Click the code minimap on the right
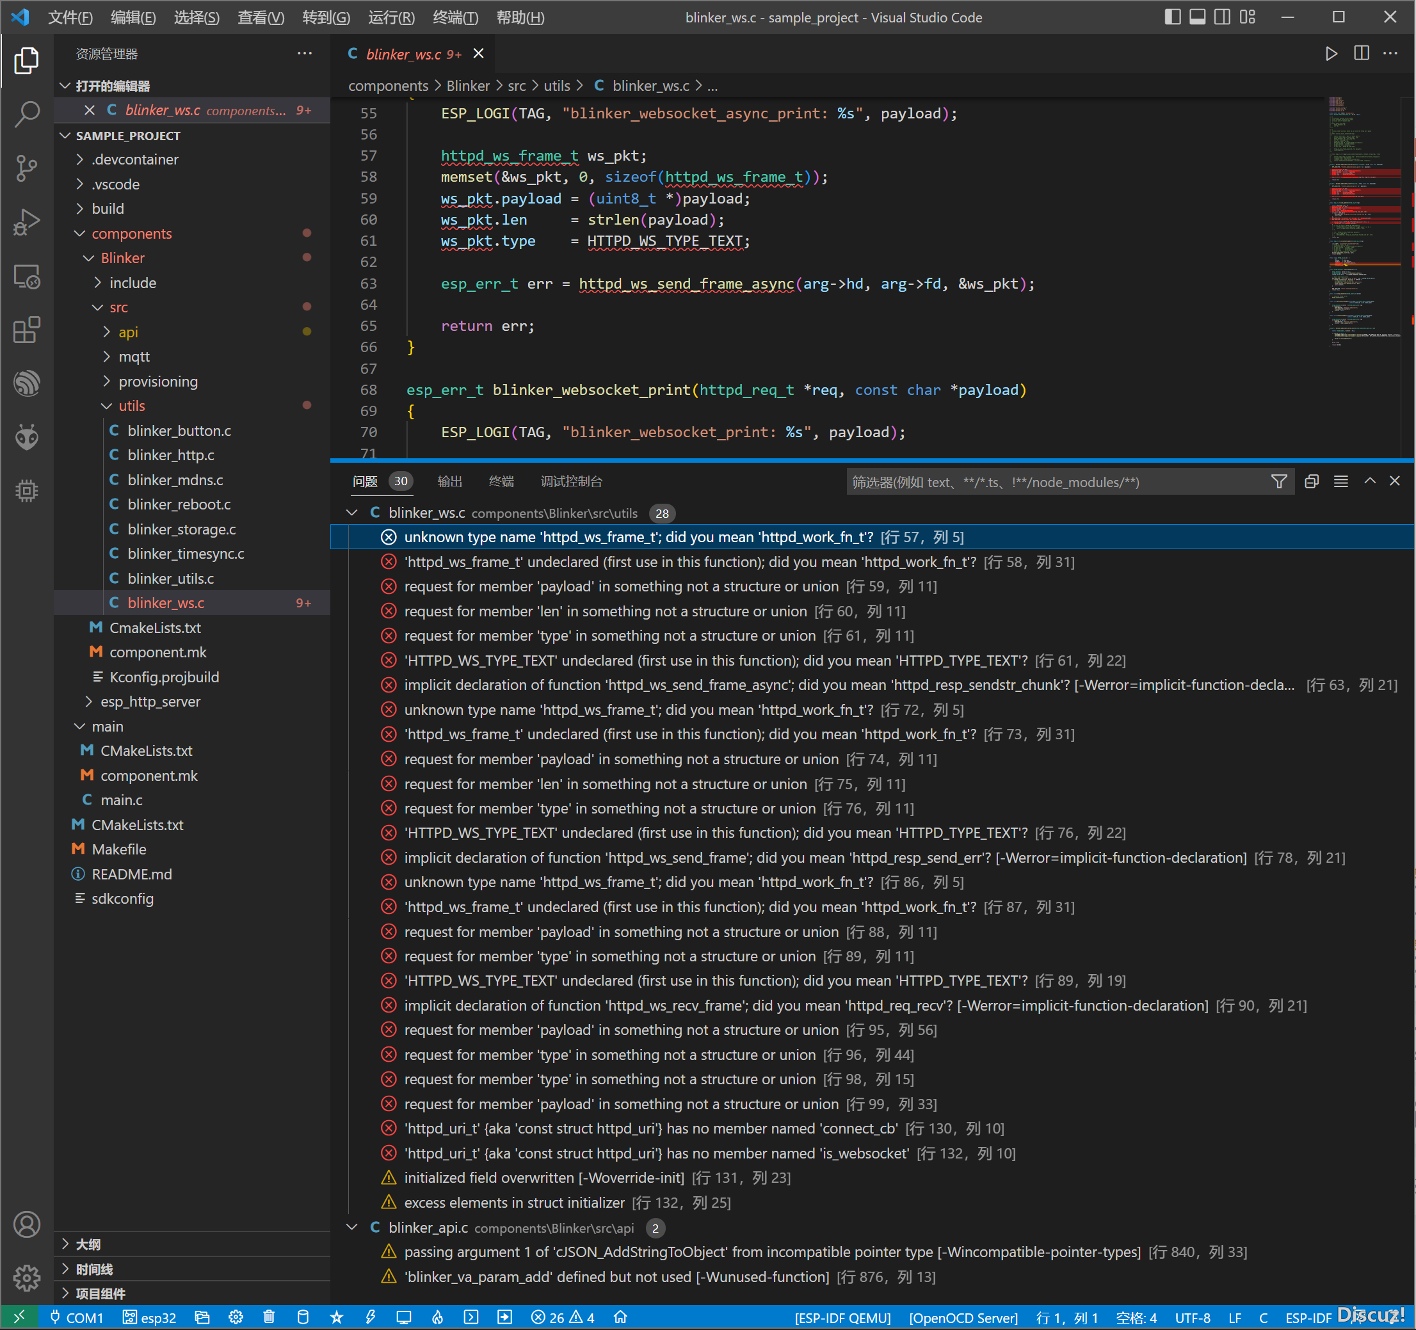The image size is (1416, 1330). pyautogui.click(x=1365, y=222)
